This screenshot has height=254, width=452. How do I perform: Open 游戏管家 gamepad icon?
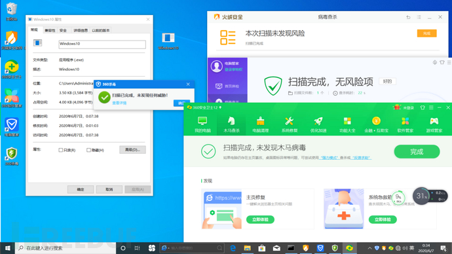pos(434,124)
